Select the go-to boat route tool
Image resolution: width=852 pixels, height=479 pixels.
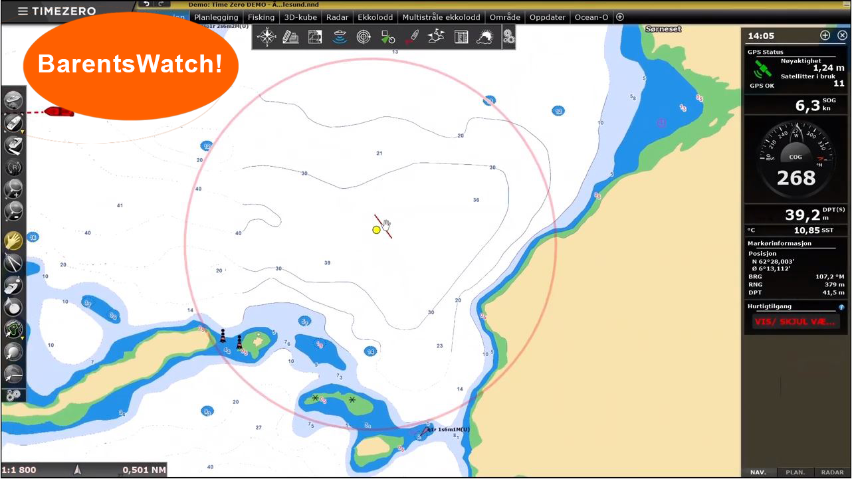point(14,285)
